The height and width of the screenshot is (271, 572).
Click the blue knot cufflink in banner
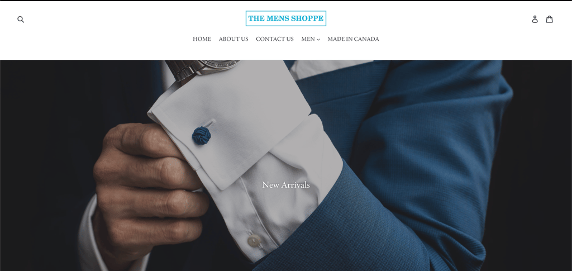[x=201, y=135]
